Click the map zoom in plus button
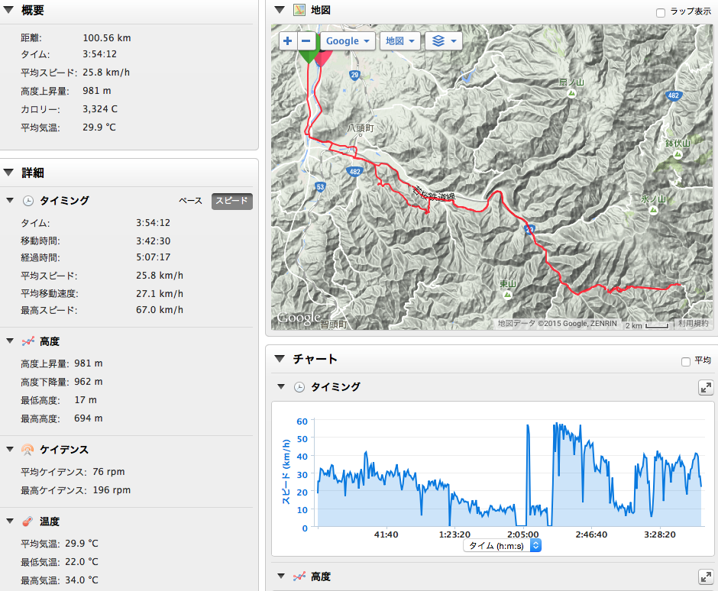The height and width of the screenshot is (591, 718). 287,40
